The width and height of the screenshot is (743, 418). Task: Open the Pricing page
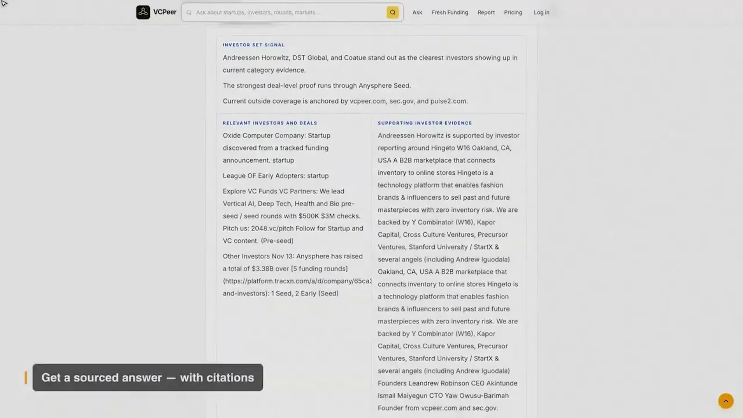click(x=513, y=13)
